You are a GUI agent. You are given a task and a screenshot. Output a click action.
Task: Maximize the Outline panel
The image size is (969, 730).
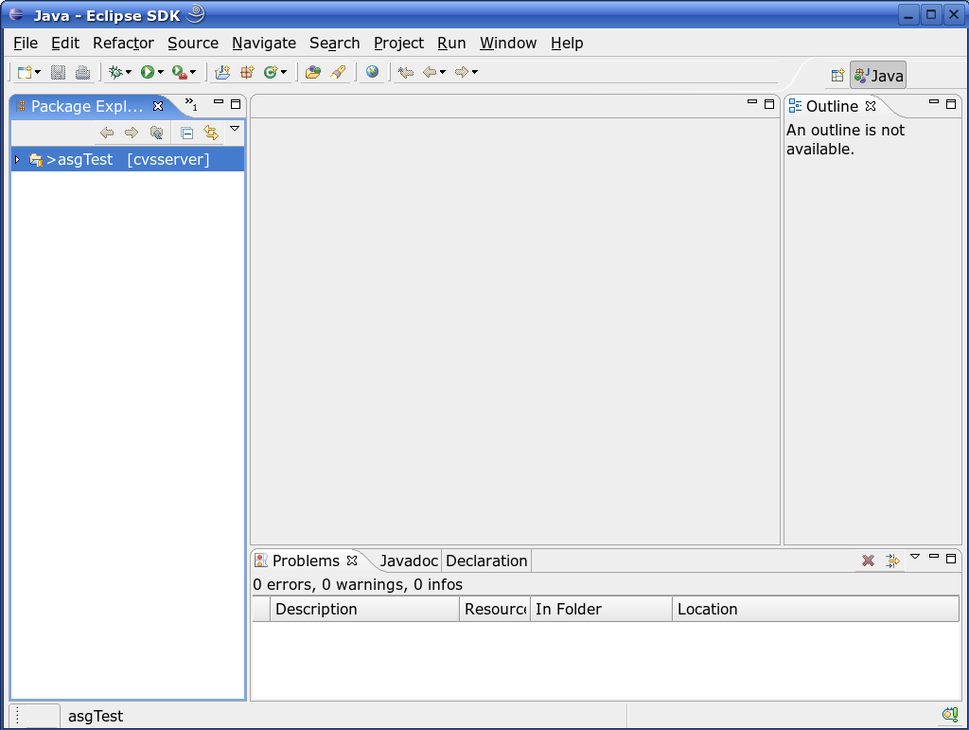(x=951, y=104)
